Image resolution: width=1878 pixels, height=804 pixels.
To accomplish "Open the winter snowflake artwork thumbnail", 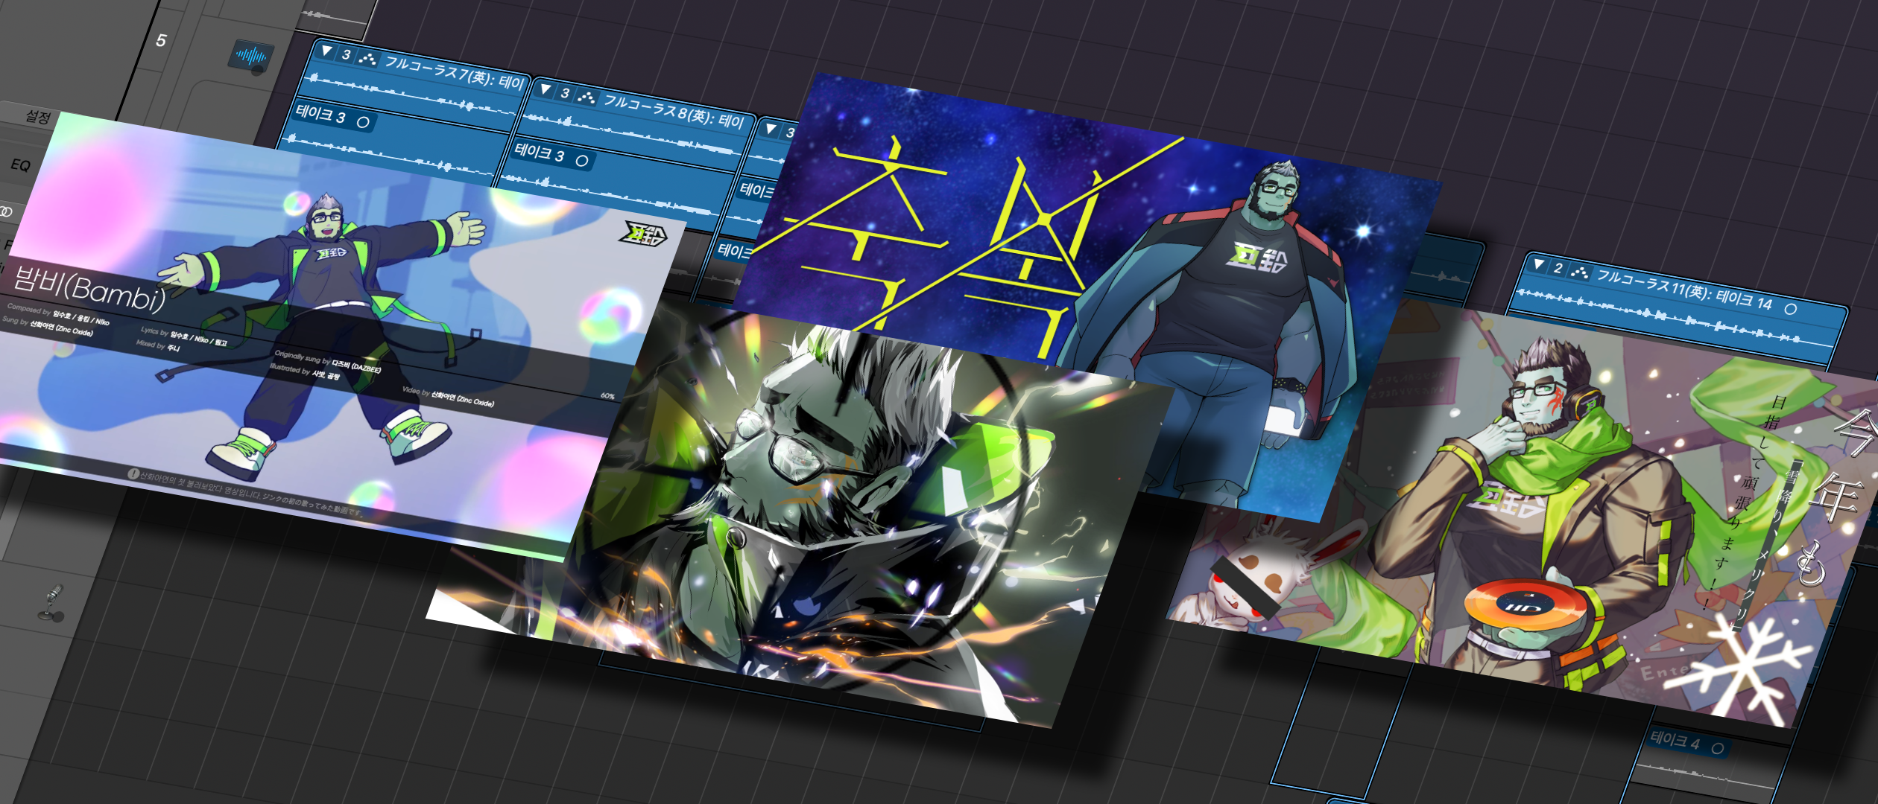I will [1535, 514].
